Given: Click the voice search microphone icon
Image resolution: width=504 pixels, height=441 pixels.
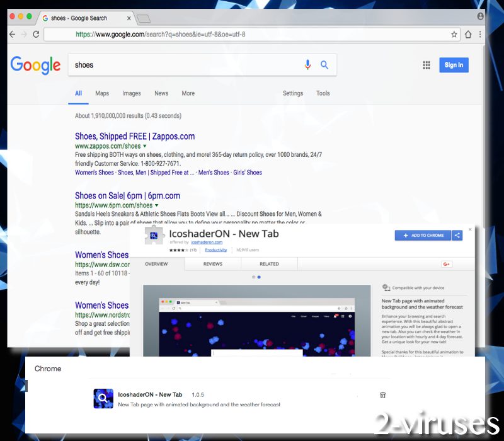Looking at the screenshot, I should pos(308,65).
